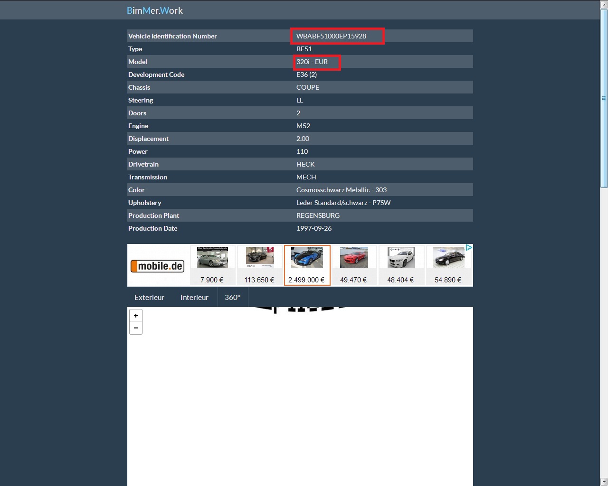Click the zoom out minus button

(x=136, y=328)
